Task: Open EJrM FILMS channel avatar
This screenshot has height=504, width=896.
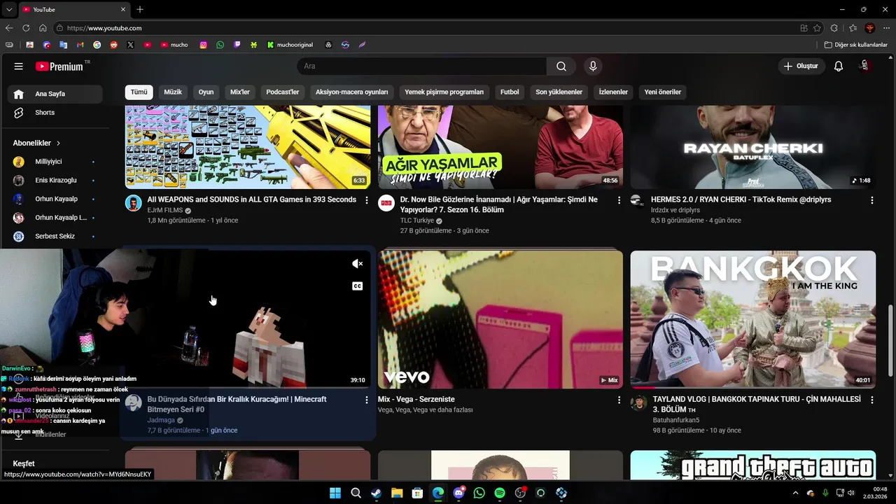Action: click(x=133, y=203)
